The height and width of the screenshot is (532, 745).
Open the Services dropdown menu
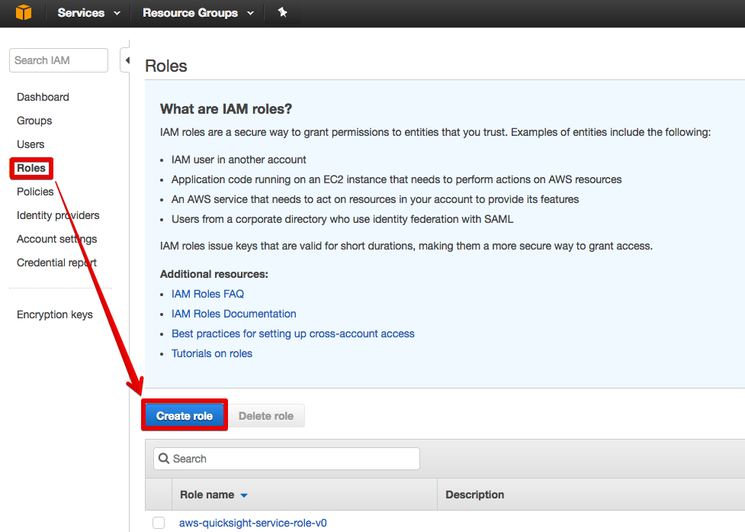point(89,13)
